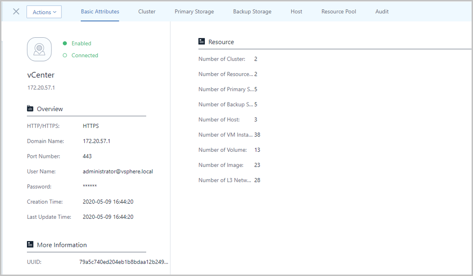The height and width of the screenshot is (276, 473).
Task: Click the More Information section icon
Action: coord(30,244)
